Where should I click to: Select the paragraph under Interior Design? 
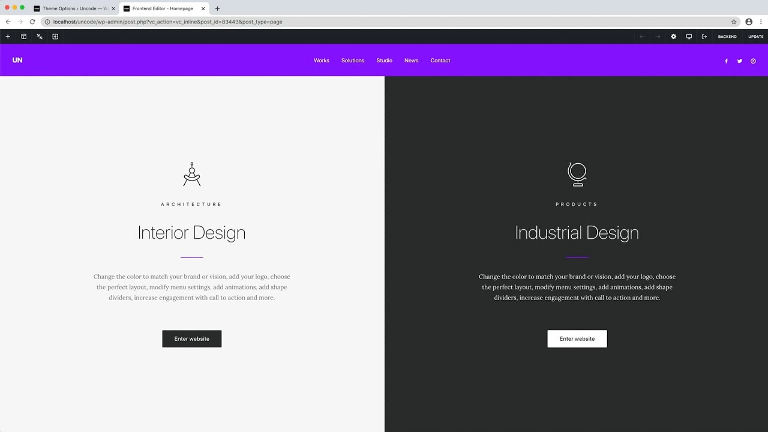tap(192, 287)
